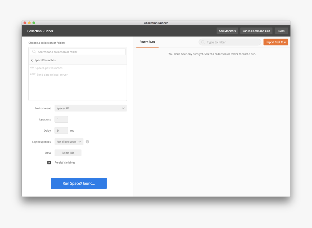The width and height of the screenshot is (312, 228).
Task: Switch to the Recent Runs tab
Action: [147, 42]
